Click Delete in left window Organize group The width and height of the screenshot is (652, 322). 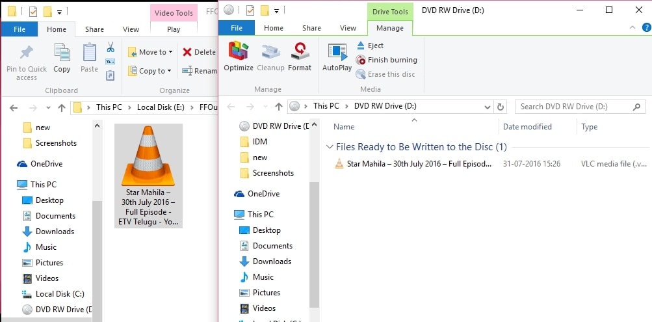tap(199, 52)
